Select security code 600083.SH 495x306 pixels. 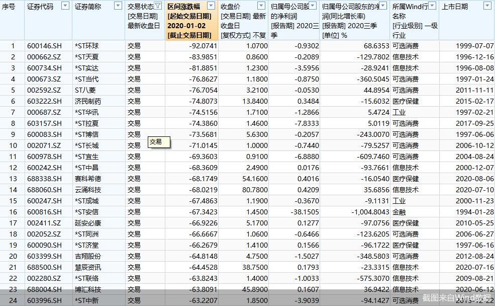click(45, 134)
